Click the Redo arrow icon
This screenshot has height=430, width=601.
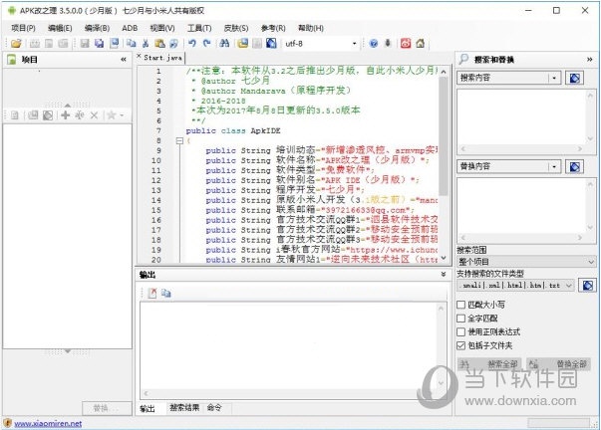[206, 43]
